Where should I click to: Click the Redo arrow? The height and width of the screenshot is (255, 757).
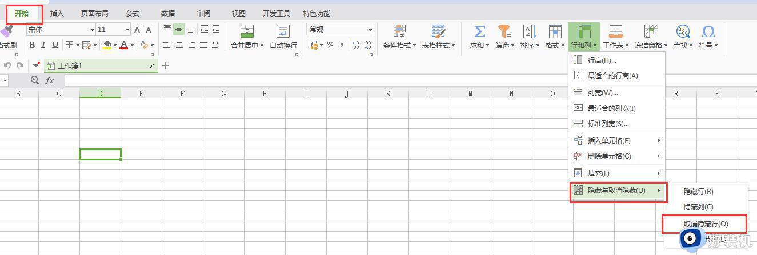20,66
